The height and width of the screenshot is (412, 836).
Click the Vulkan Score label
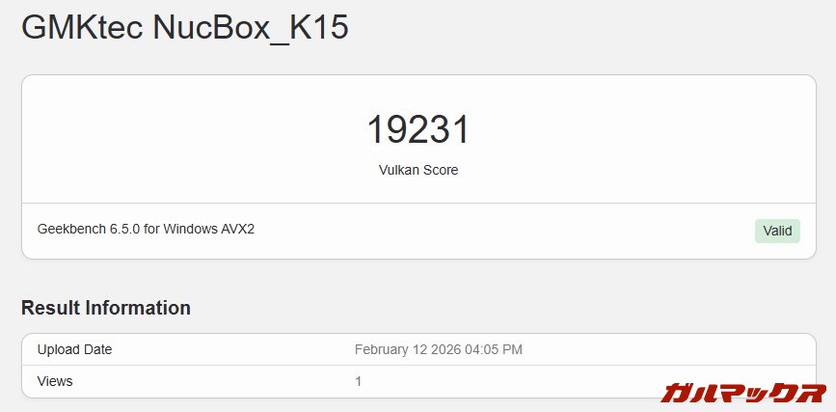point(418,170)
